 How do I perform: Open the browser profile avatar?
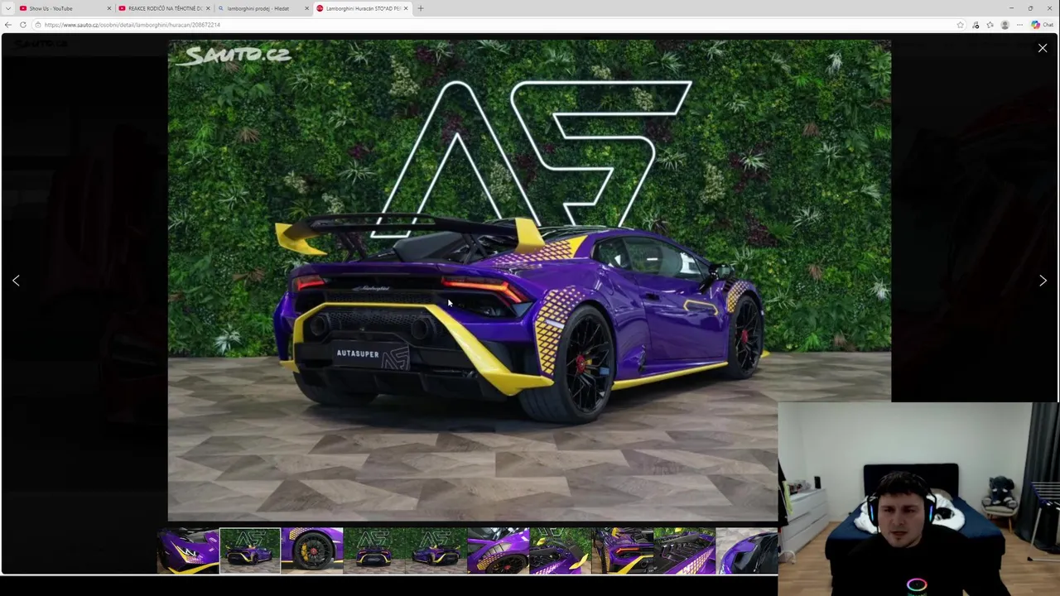tap(1005, 25)
